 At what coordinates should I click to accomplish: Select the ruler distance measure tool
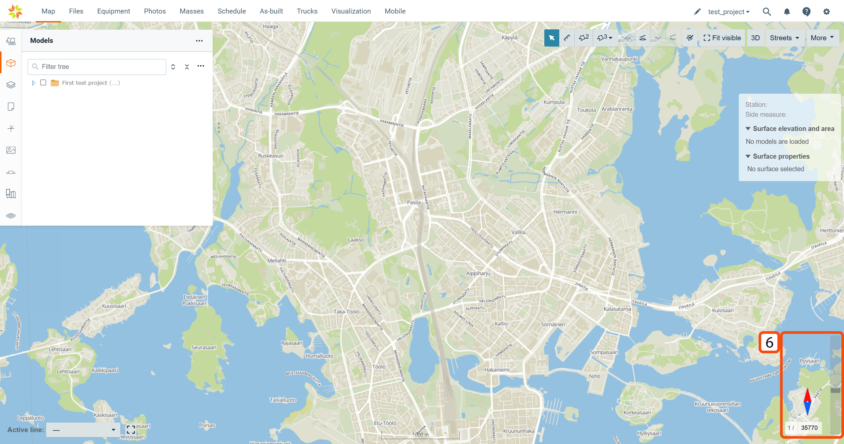click(567, 38)
